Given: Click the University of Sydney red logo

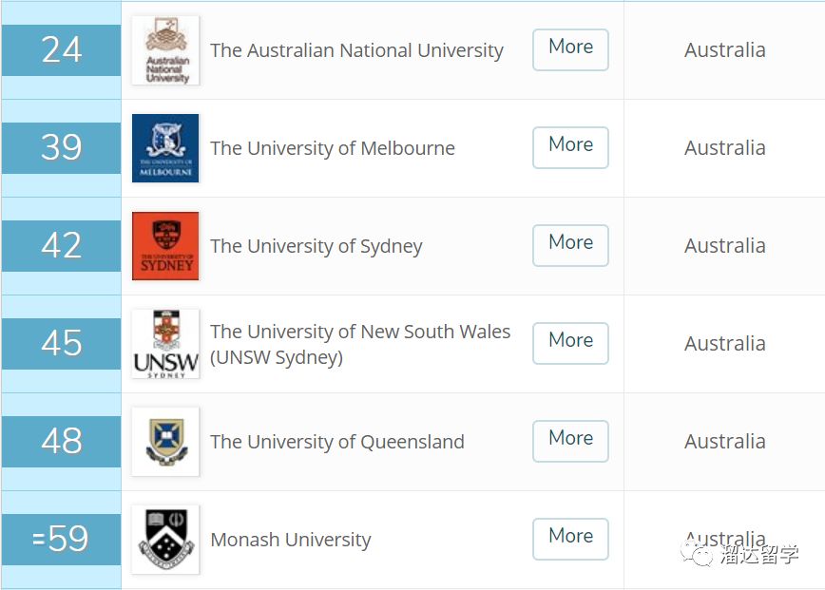Looking at the screenshot, I should coord(165,246).
